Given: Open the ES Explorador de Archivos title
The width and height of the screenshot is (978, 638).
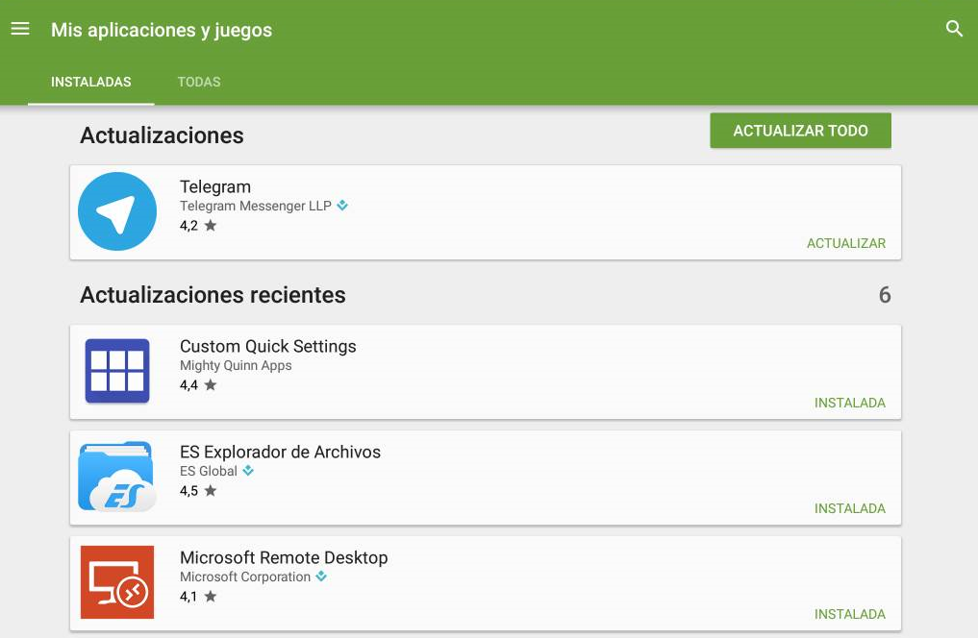Looking at the screenshot, I should tap(280, 452).
